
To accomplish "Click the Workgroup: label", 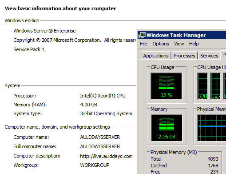I will click(x=26, y=165).
